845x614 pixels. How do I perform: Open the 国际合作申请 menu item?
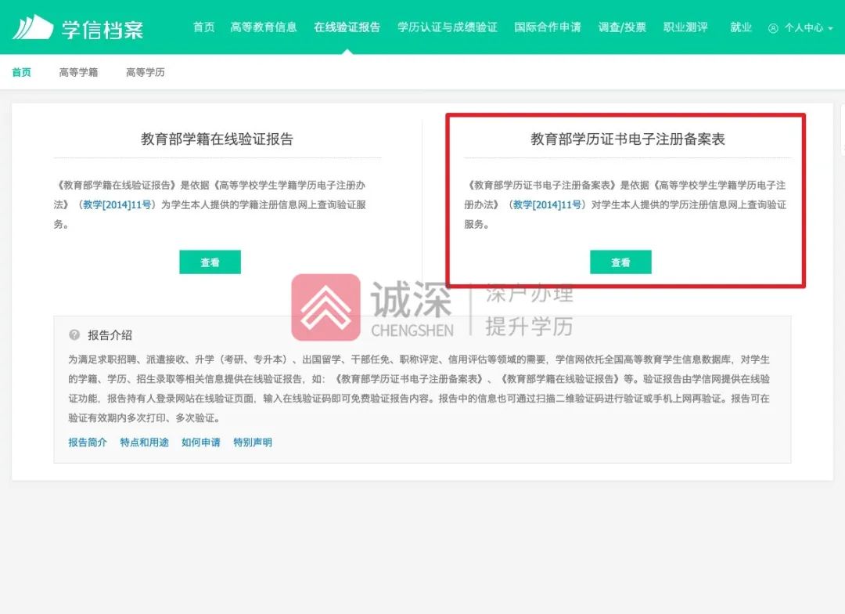pos(547,26)
